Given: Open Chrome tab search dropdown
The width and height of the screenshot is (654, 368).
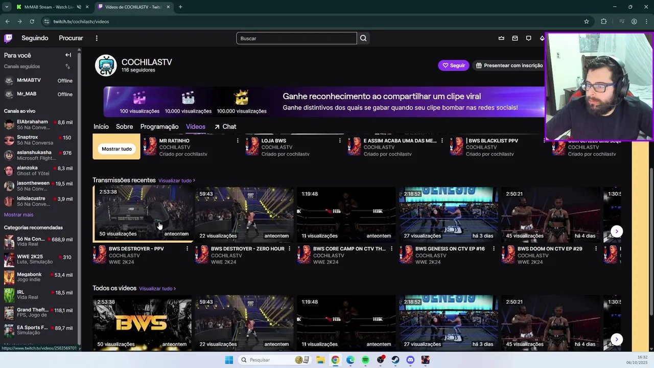Looking at the screenshot, I should click(x=7, y=7).
